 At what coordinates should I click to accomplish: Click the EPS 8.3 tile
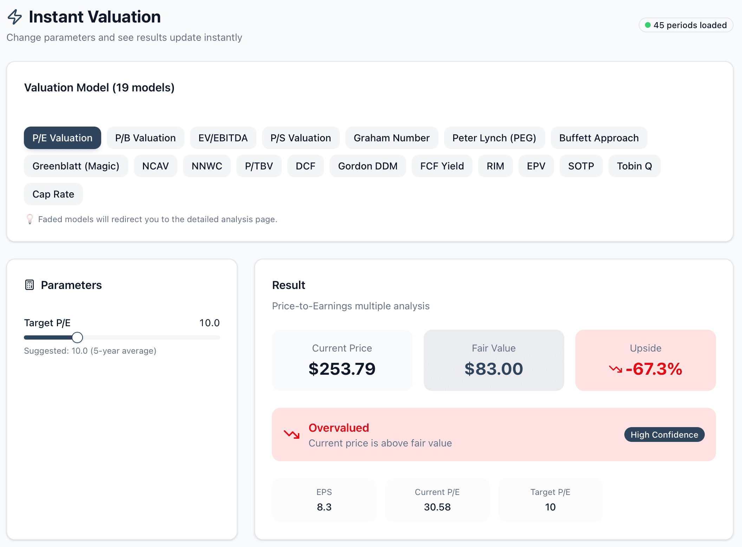pyautogui.click(x=324, y=500)
